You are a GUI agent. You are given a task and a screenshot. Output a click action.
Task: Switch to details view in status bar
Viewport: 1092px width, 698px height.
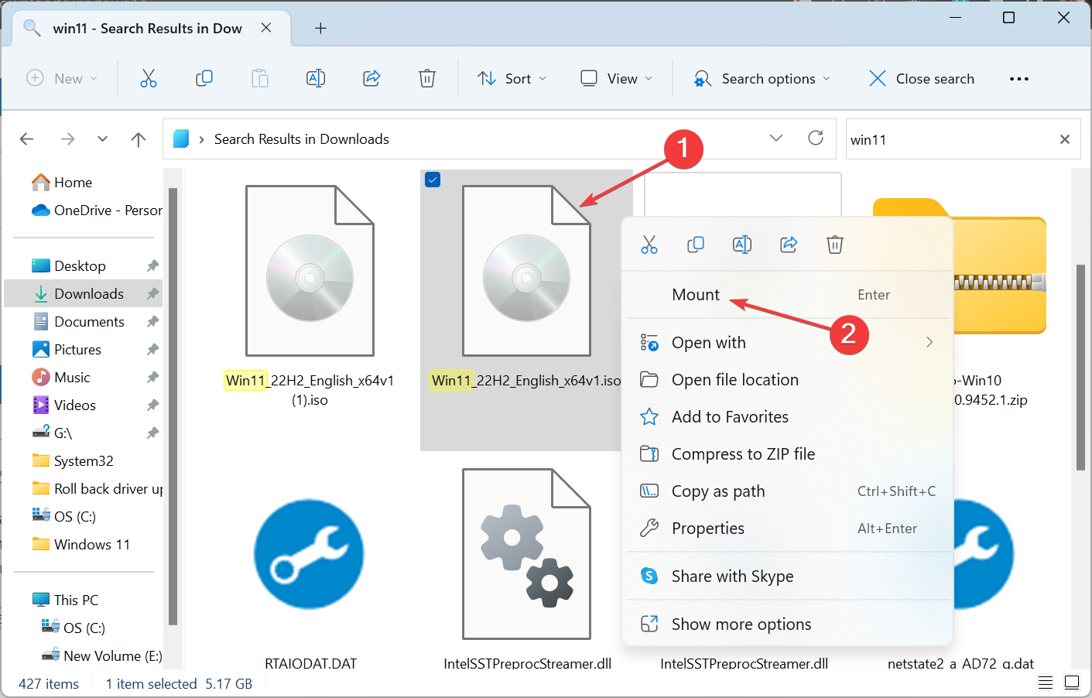(1046, 683)
